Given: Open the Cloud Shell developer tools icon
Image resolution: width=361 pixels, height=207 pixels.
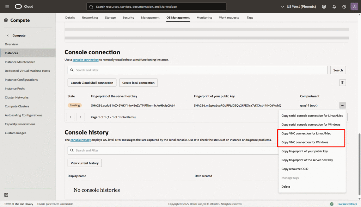Looking at the screenshot, I should point(324,7).
